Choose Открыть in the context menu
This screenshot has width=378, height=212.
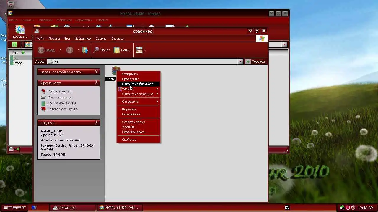(x=139, y=74)
